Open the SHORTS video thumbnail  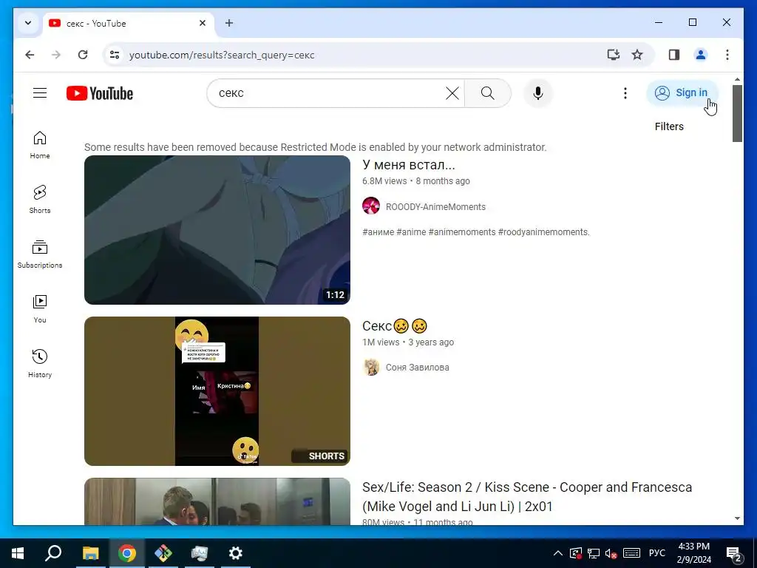pos(217,391)
